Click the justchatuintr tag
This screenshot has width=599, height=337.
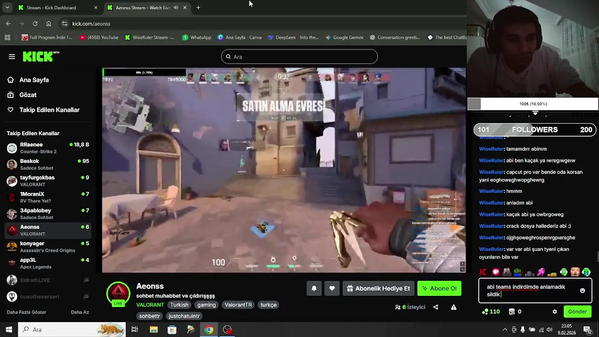pos(184,316)
